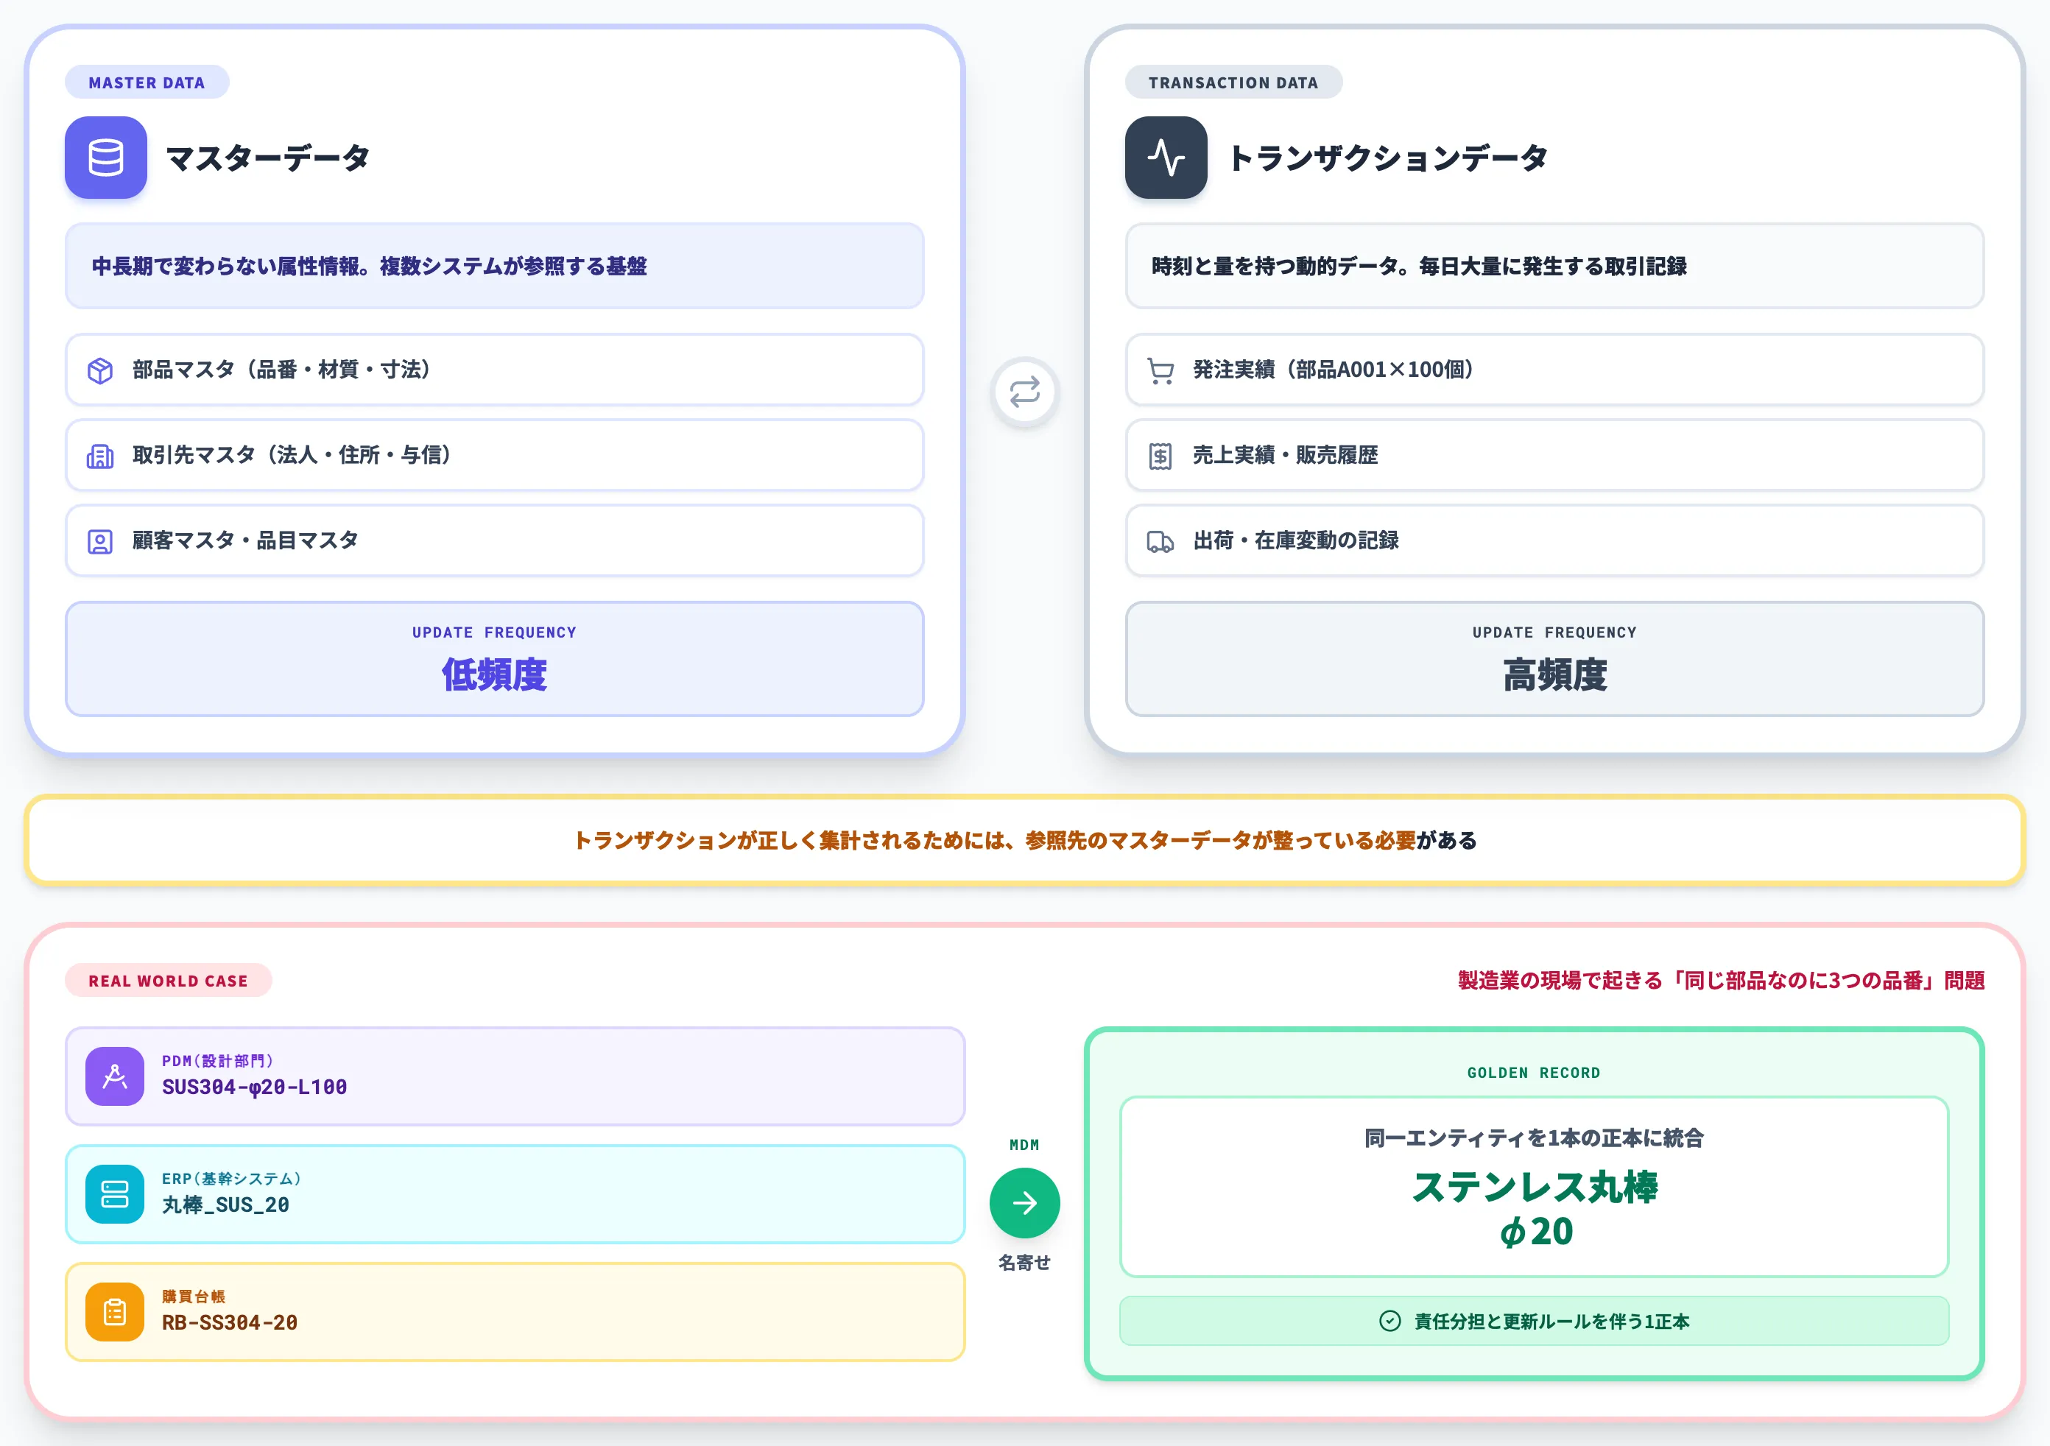Image resolution: width=2050 pixels, height=1446 pixels.
Task: Click the circular swap arrows icon between cards
Action: click(x=1025, y=392)
